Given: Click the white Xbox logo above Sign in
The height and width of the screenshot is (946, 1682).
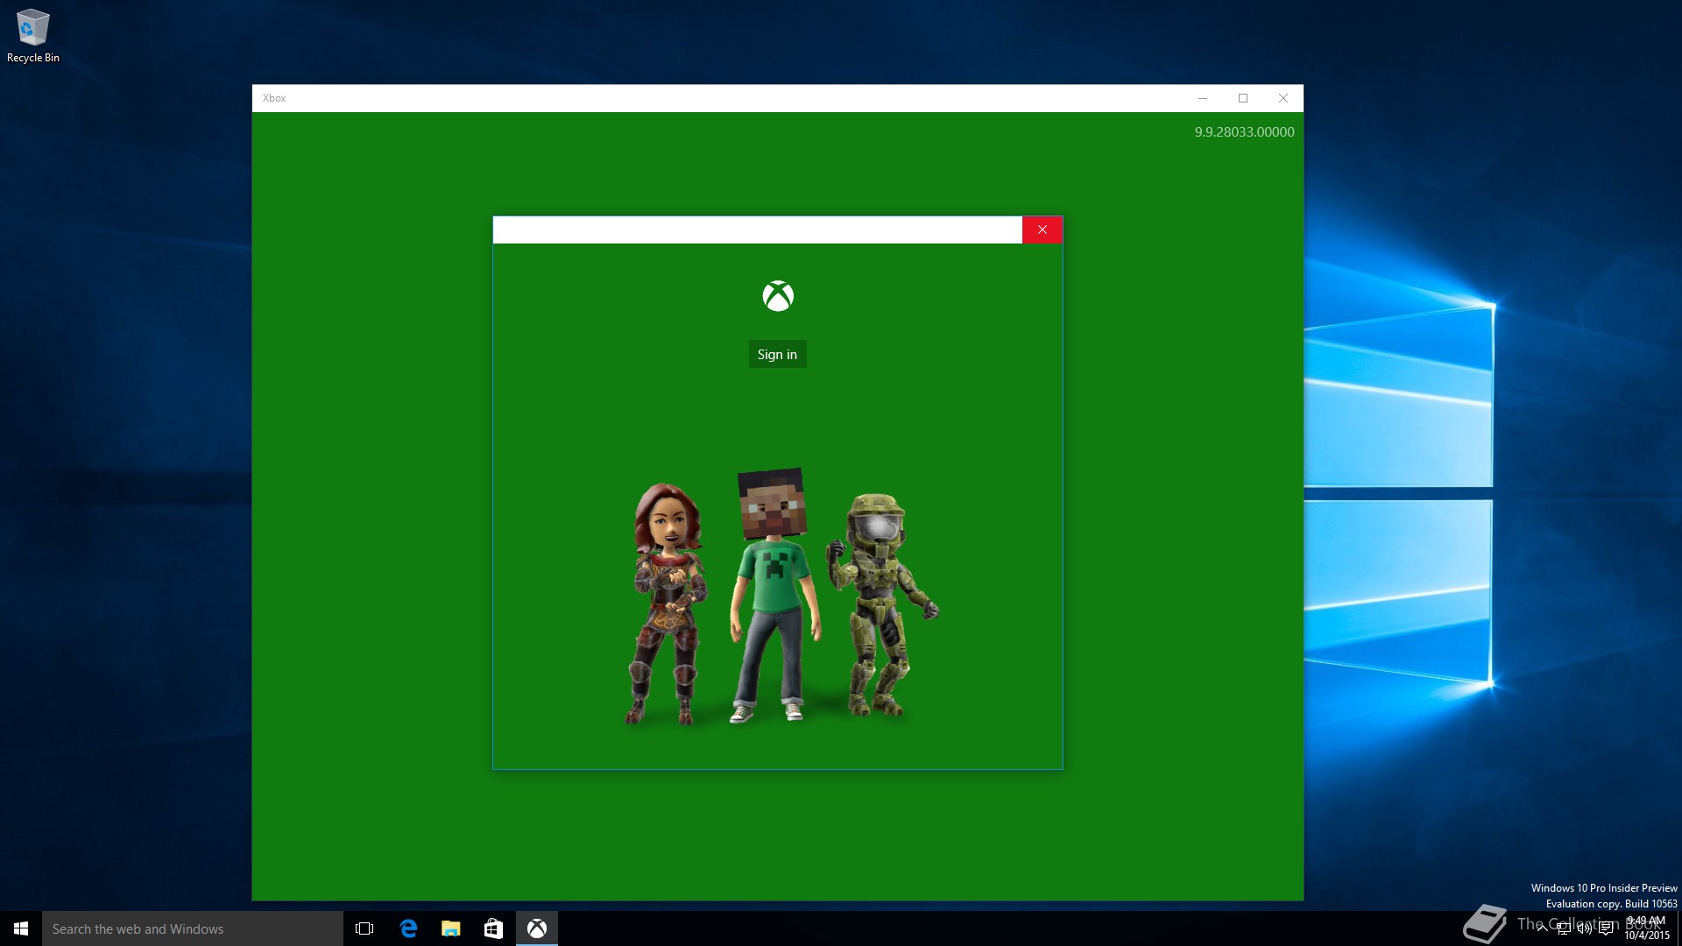Looking at the screenshot, I should point(778,296).
